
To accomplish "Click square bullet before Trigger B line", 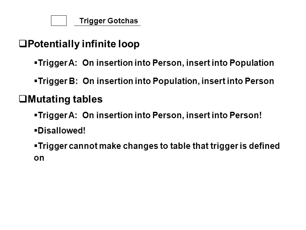I will 35,81.
